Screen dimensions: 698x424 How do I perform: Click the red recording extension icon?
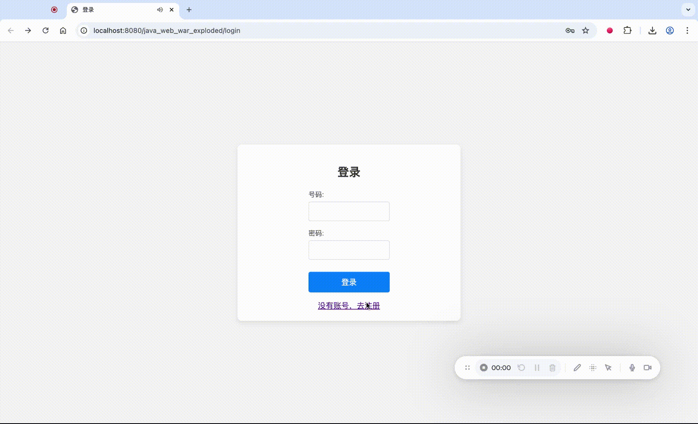tap(610, 30)
